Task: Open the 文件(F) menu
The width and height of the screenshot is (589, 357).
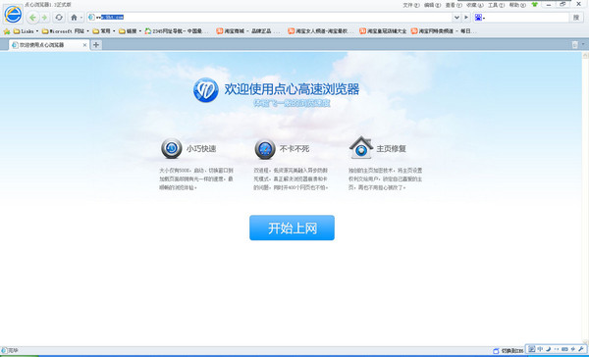Action: 411,5
